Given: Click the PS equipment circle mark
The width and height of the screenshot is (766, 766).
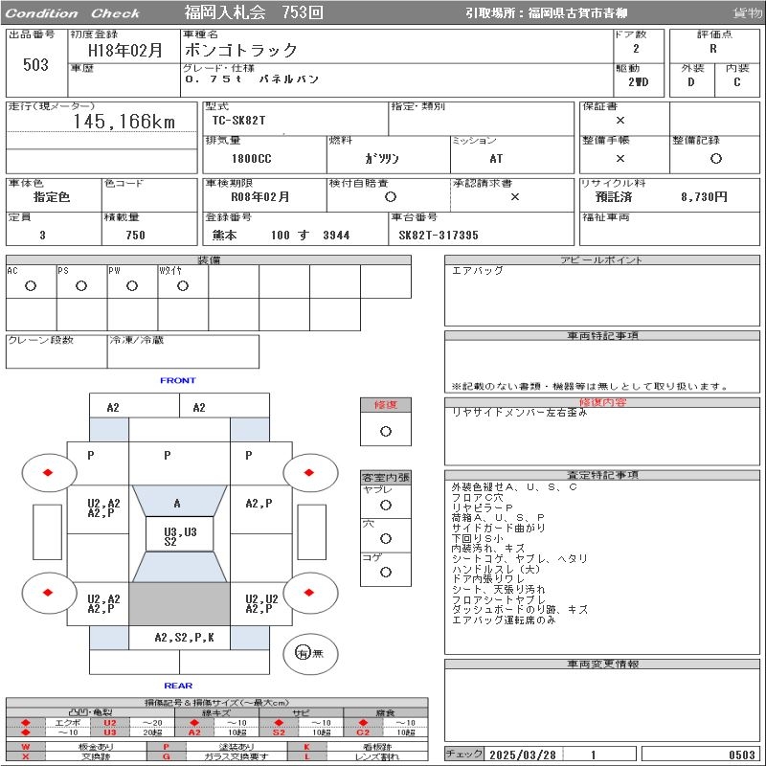Looking at the screenshot, I should point(81,285).
